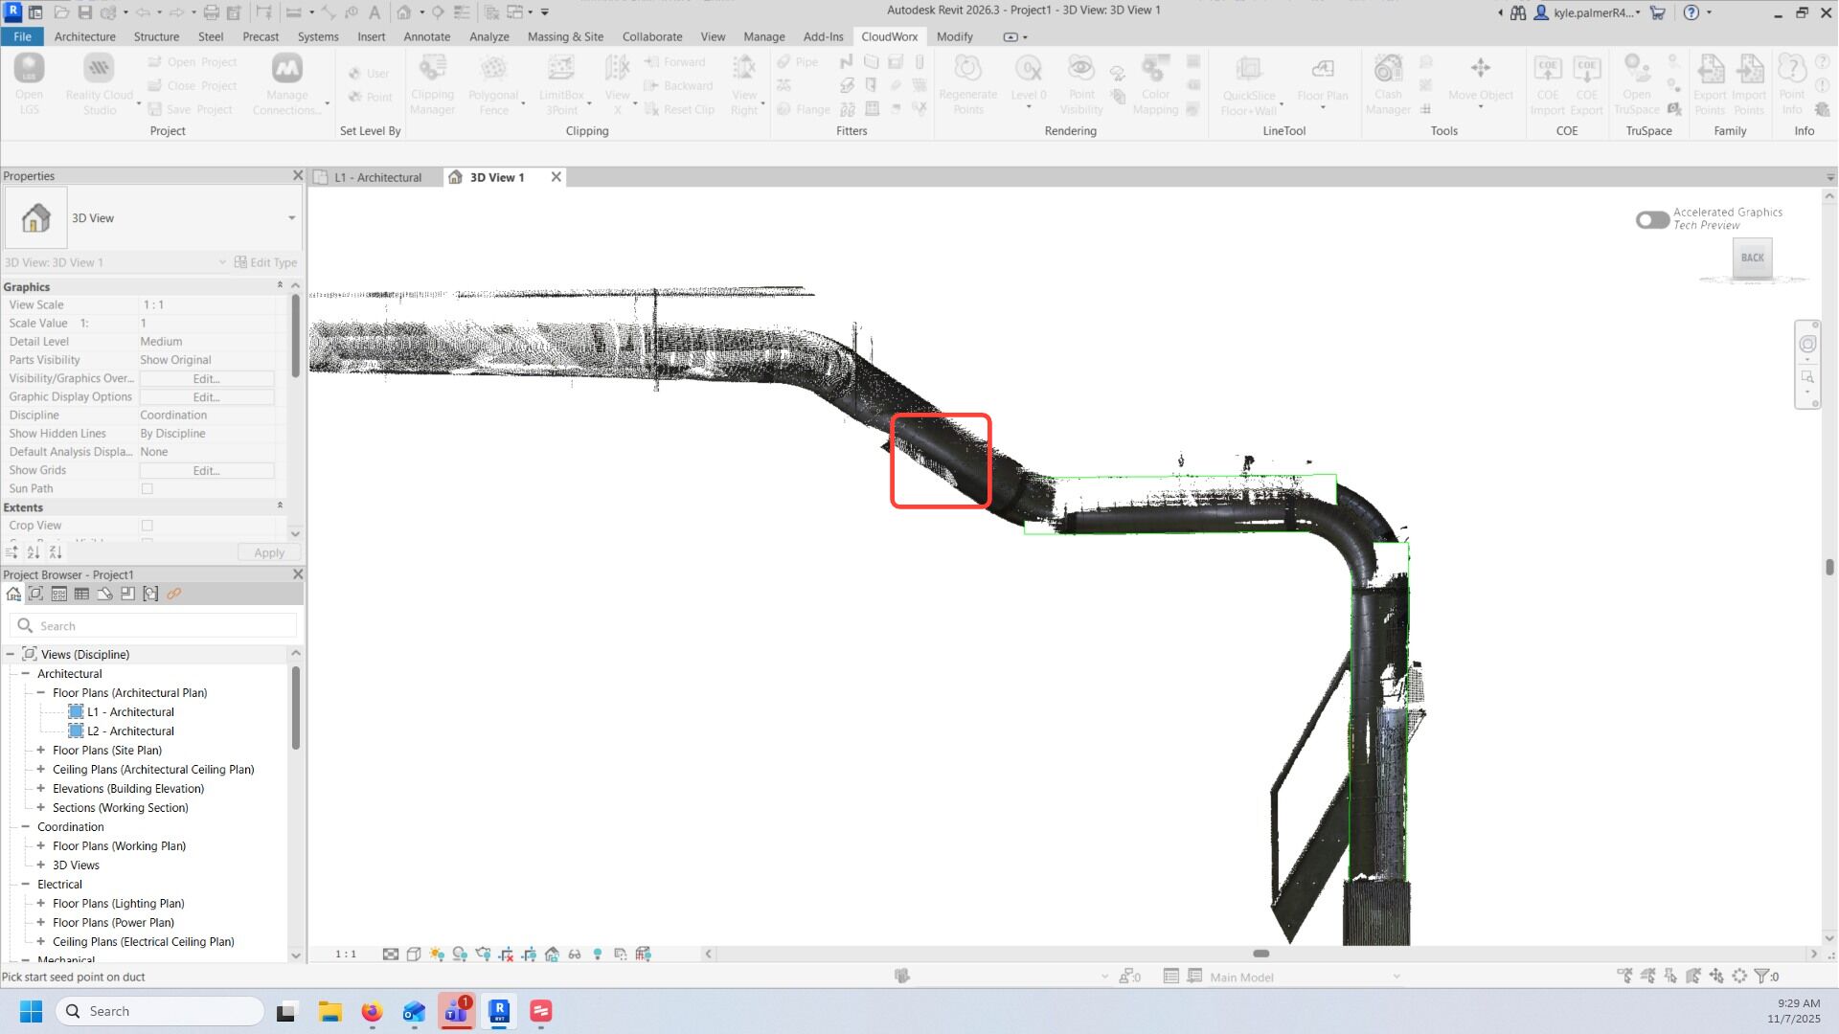The width and height of the screenshot is (1839, 1034).
Task: Click the Regenerate Points icon
Action: pos(967,69)
